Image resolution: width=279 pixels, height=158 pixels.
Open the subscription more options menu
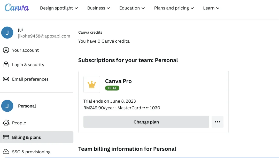tap(218, 122)
